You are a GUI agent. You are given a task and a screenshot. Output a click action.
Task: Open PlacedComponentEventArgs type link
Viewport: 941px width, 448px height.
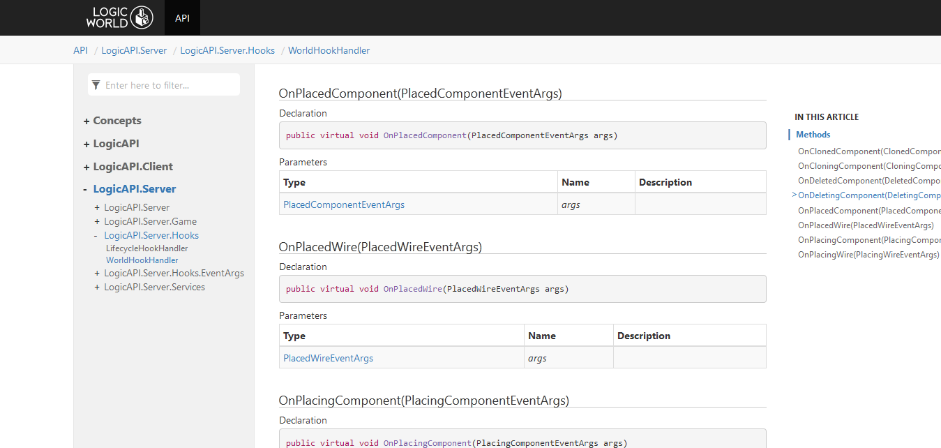[344, 204]
